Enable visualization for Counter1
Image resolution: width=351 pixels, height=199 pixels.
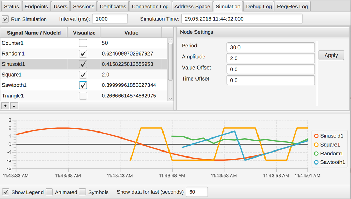point(83,43)
